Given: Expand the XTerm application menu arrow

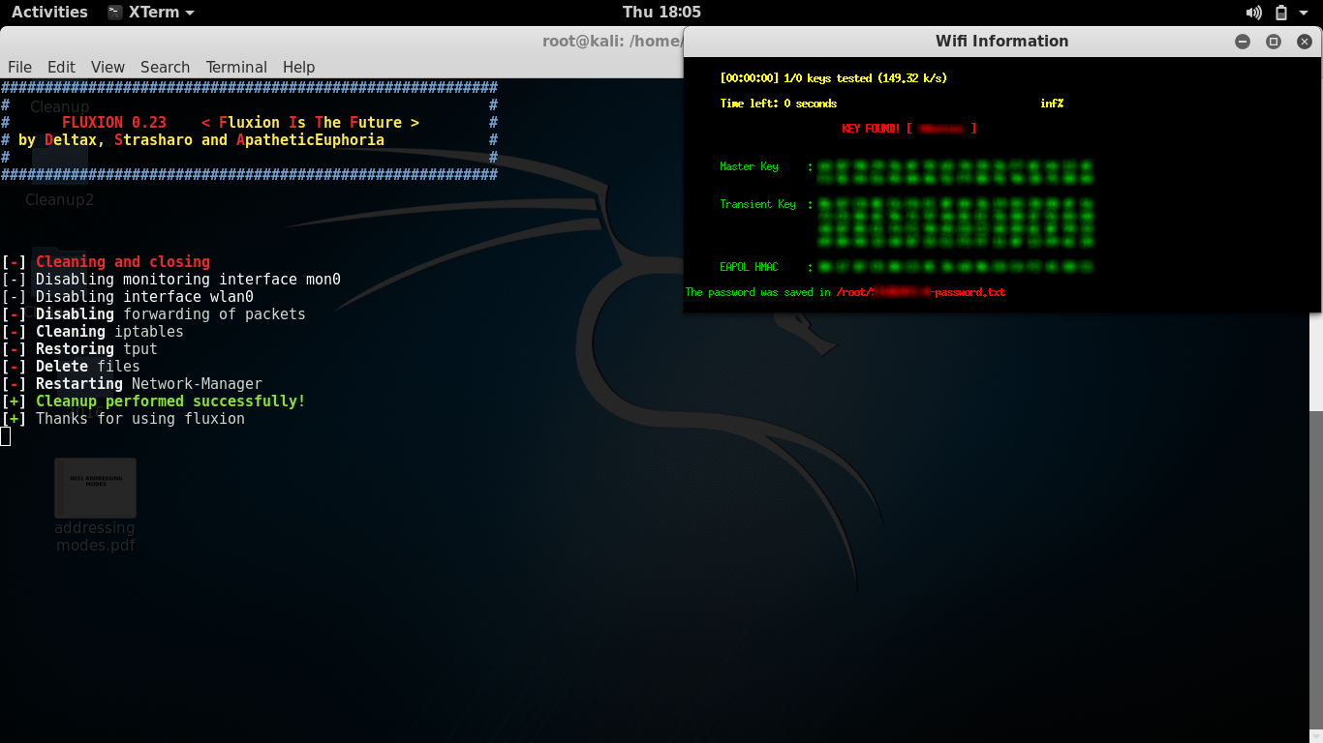Looking at the screenshot, I should [190, 13].
